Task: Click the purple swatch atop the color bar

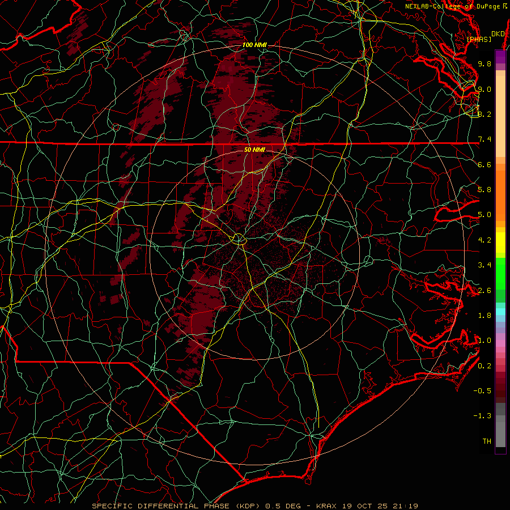Action: tap(500, 57)
